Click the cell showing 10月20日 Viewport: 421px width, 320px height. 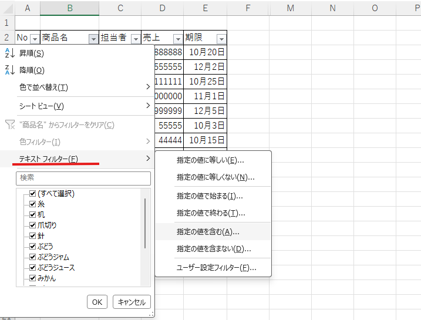pyautogui.click(x=205, y=52)
